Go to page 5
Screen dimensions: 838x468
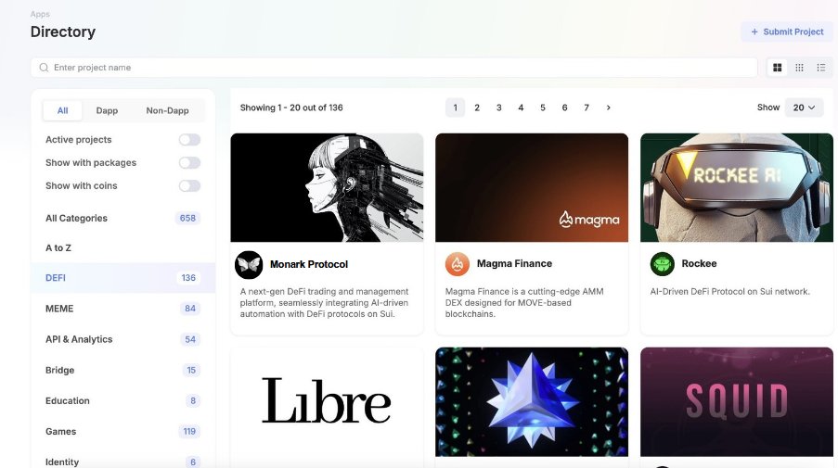pyautogui.click(x=543, y=108)
